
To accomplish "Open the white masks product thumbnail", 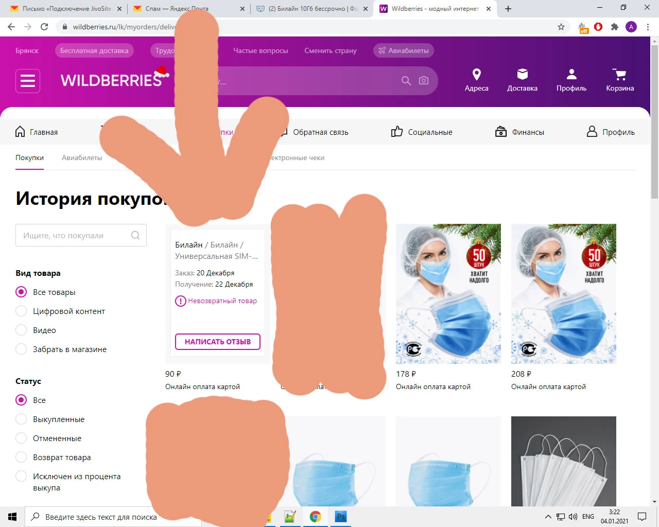I will tap(564, 461).
